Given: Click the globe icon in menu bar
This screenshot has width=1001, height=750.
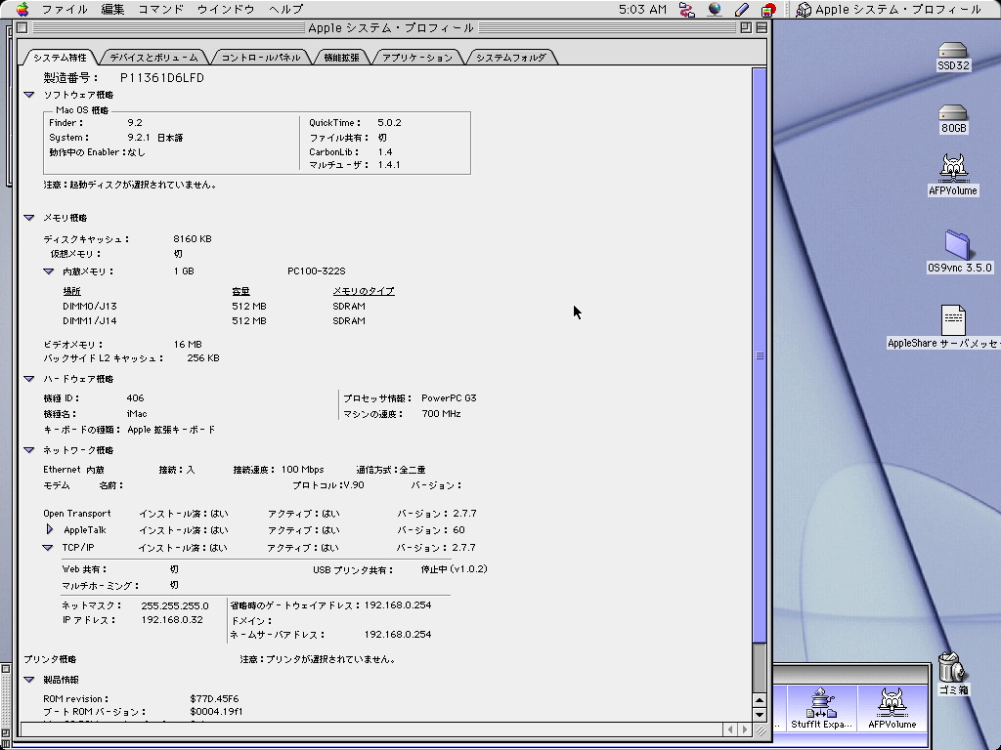Looking at the screenshot, I should 715,9.
